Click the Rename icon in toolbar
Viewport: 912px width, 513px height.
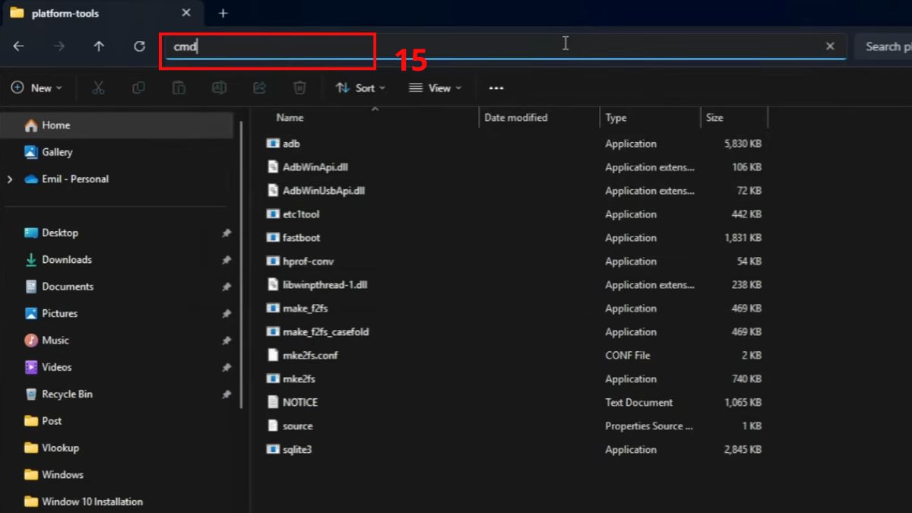pos(219,88)
